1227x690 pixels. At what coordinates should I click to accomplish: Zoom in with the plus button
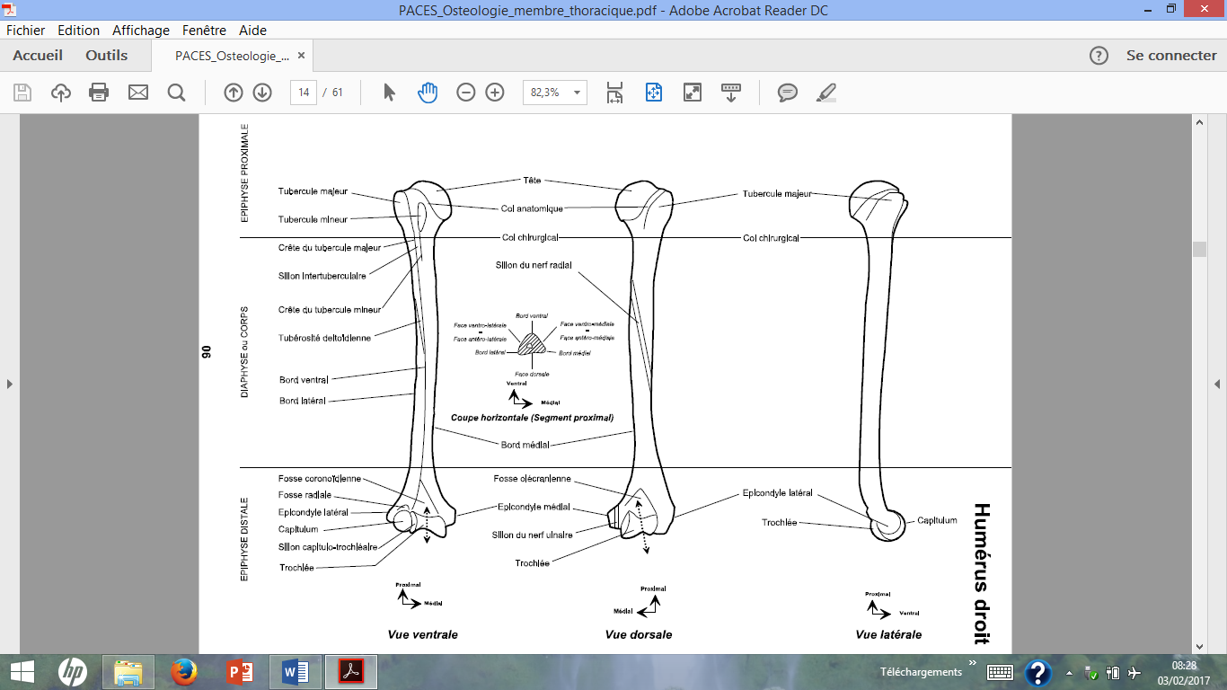point(495,93)
